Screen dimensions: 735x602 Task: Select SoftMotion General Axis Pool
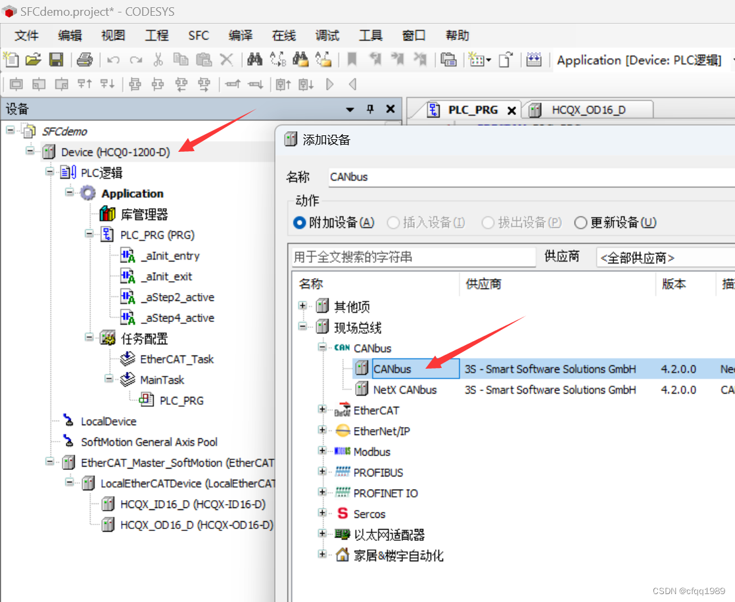click(149, 442)
